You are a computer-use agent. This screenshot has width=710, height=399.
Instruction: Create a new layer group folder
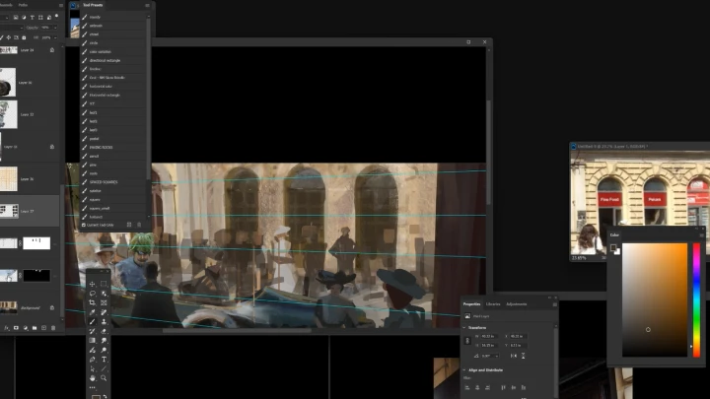click(x=35, y=328)
